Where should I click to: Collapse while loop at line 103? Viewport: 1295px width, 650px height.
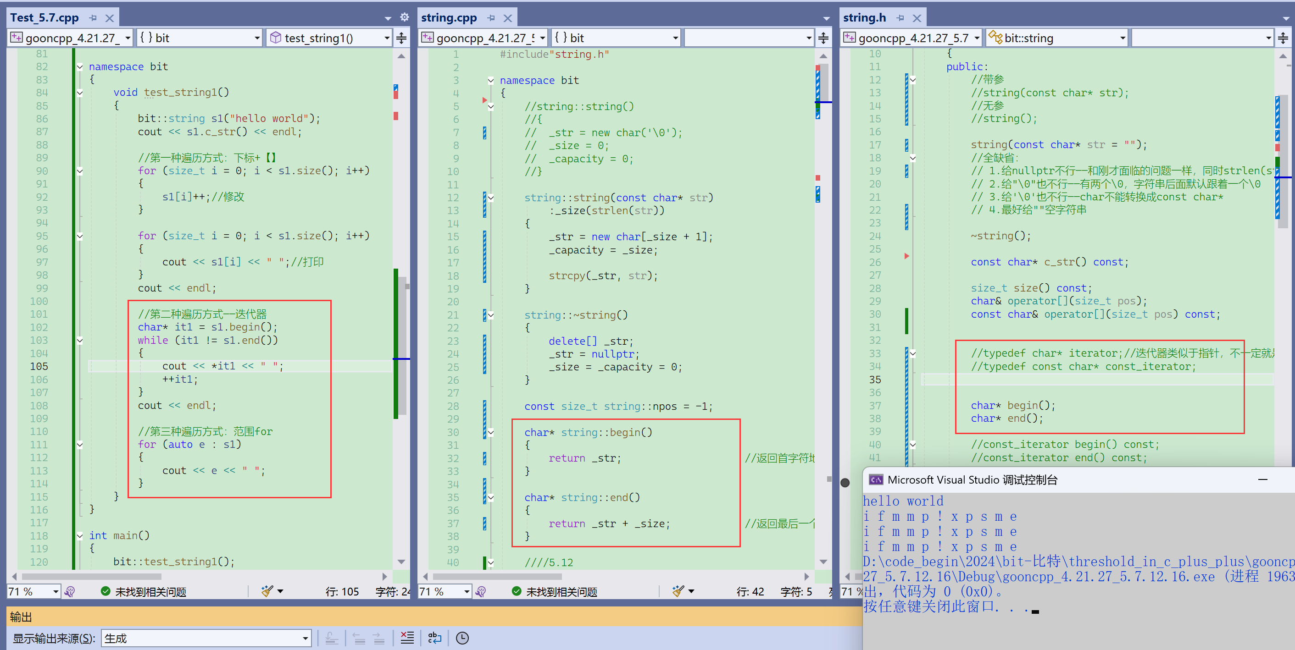(79, 341)
